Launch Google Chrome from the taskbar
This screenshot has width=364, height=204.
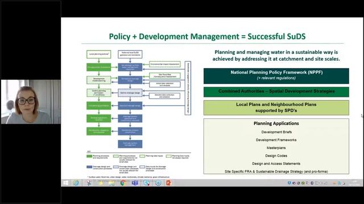point(123,183)
